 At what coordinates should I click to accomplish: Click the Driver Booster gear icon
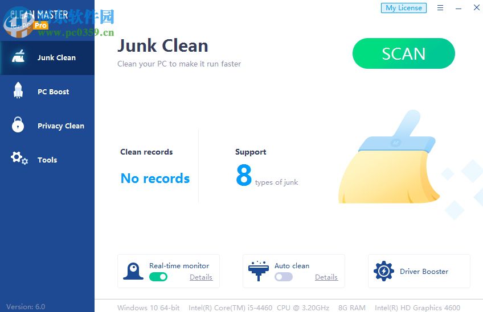pos(384,271)
